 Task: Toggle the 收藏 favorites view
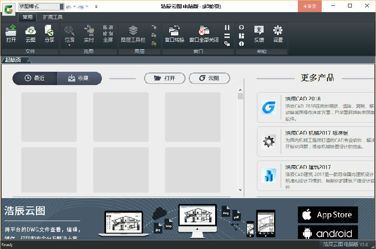tap(79, 78)
